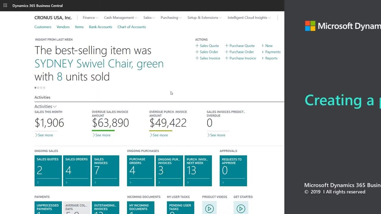Open the Outstanding Invoices tile
381x214 pixels.
[x=105, y=208]
